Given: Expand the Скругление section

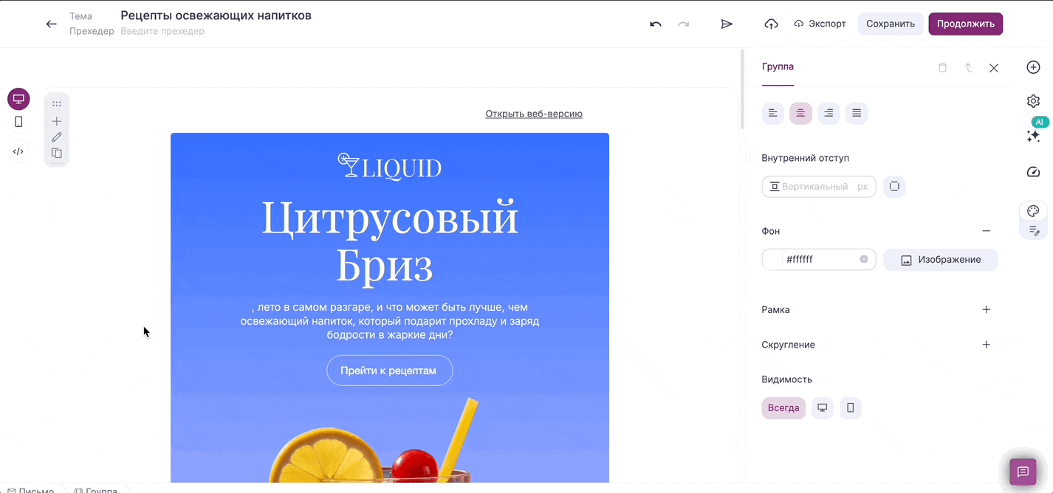Looking at the screenshot, I should [x=986, y=345].
